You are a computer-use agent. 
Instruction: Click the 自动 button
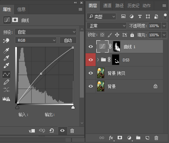click(68, 40)
